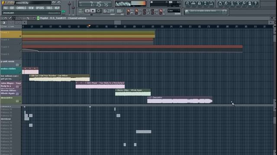This screenshot has height=155, width=277.
Task: Open the FILE menu
Action: click(x=6, y=8)
